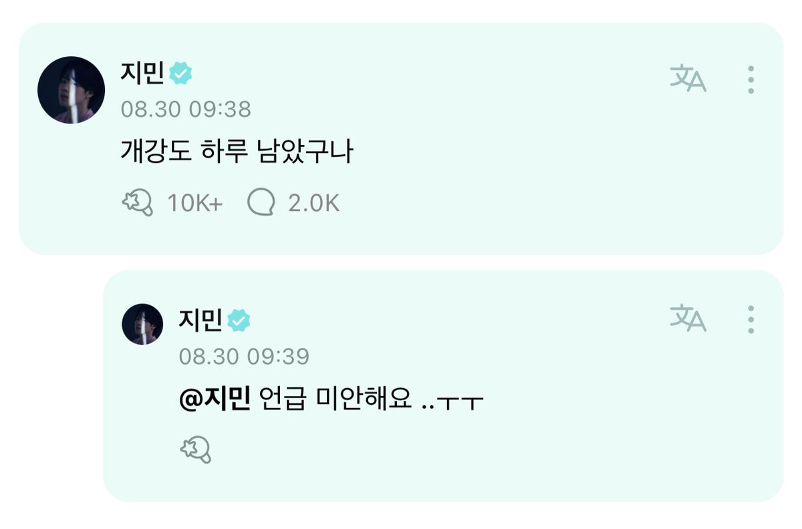Open comments via the 2.0K speech bubble icon

[261, 203]
